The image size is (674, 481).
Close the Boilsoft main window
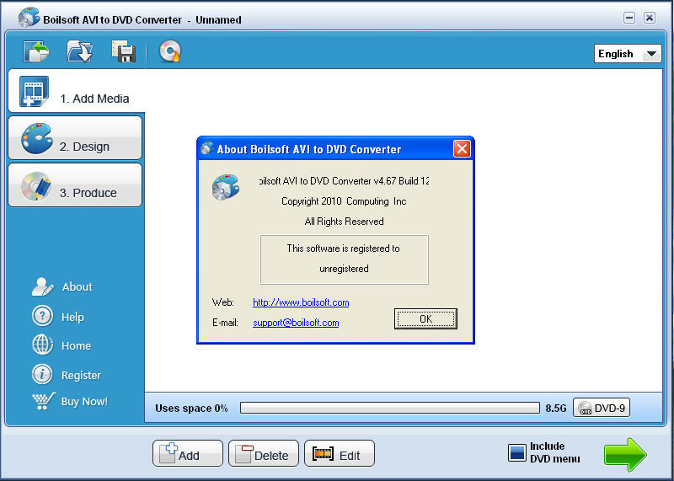tap(650, 18)
